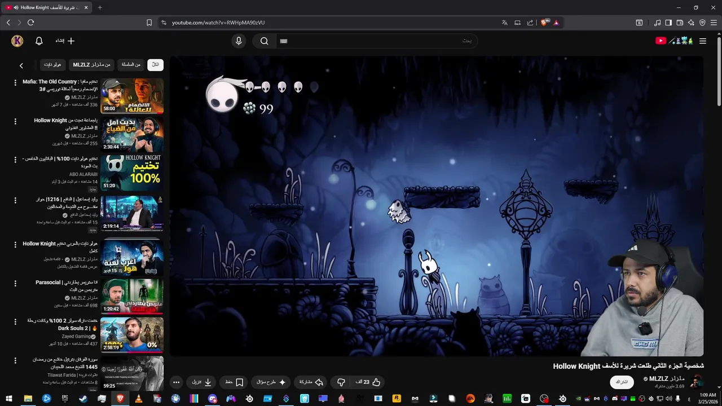Open the 2:30:44 Hollow Knight video thumbnail

coord(132,134)
